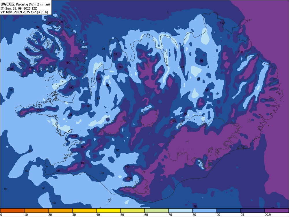Select the '99.9' color scale label
Image resolution: width=289 pixels, height=217 pixels.
point(268,215)
